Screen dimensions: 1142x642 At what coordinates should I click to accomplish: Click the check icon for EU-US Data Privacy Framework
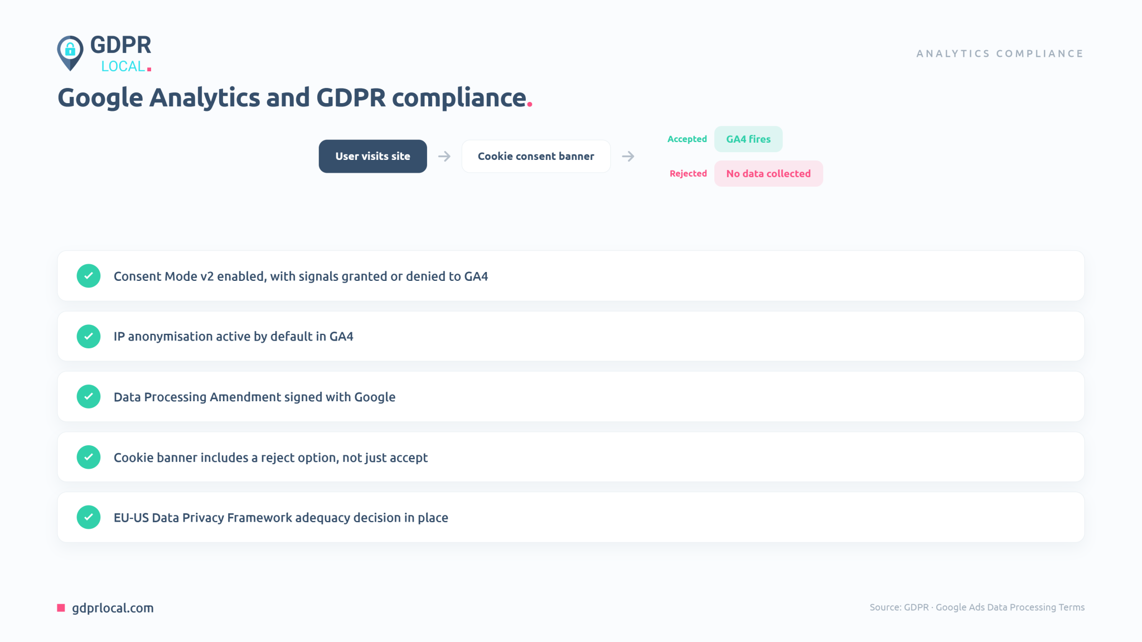(89, 517)
